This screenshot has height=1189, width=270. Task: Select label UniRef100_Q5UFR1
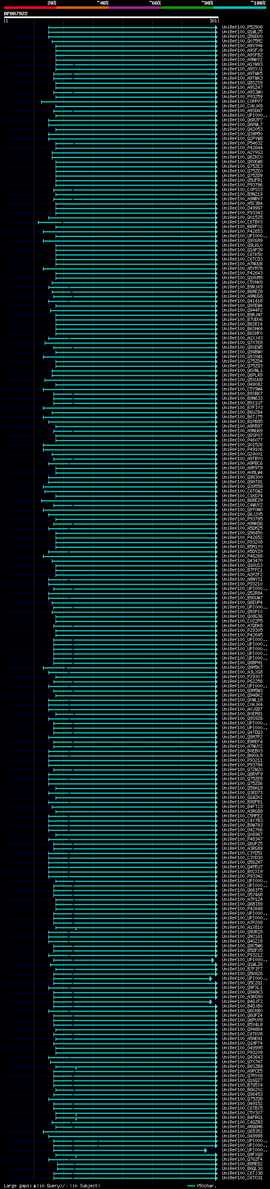pos(242,181)
